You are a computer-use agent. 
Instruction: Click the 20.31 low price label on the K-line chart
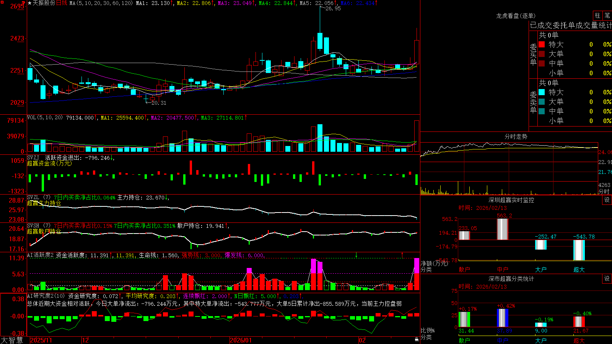point(159,103)
